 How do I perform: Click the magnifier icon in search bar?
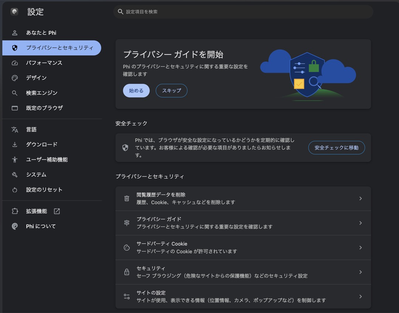point(120,12)
